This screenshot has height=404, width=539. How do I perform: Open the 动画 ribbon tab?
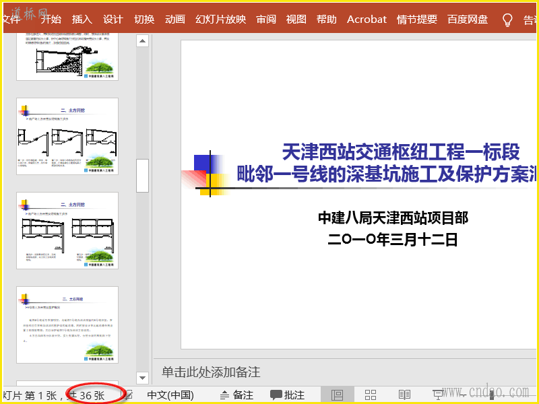175,20
